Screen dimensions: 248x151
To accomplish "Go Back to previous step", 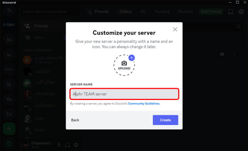I will coord(75,120).
